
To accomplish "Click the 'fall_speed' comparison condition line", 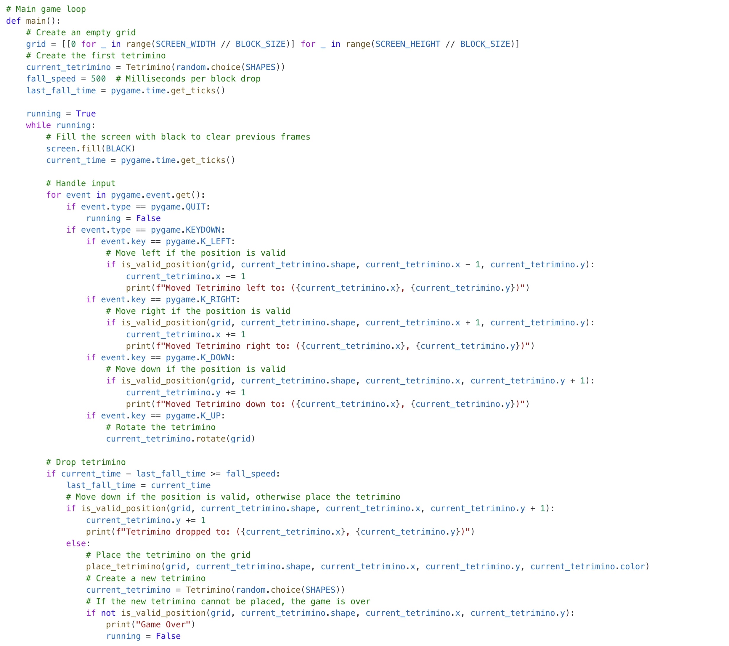I will pos(163,474).
